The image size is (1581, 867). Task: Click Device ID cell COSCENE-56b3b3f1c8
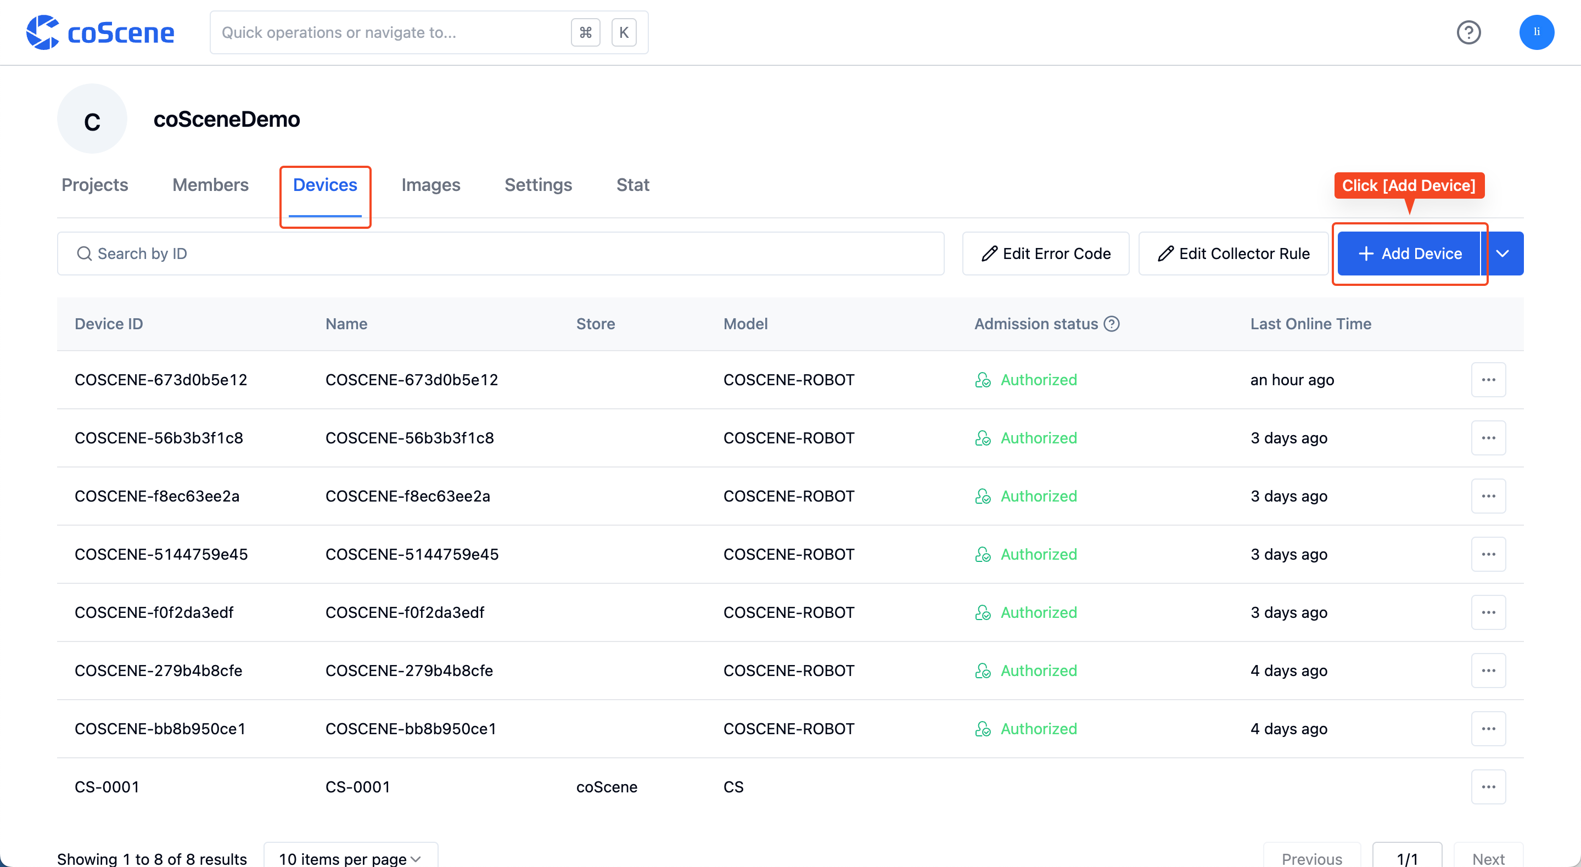[159, 438]
